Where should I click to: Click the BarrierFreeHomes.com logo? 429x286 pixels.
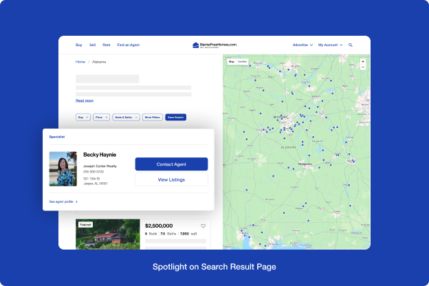(214, 45)
